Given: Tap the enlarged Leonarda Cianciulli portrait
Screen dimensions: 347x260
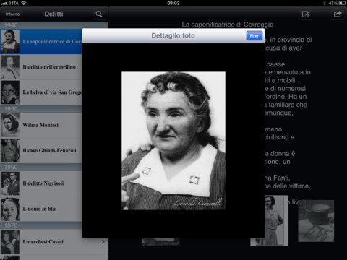Looking at the screenshot, I should [173, 141].
